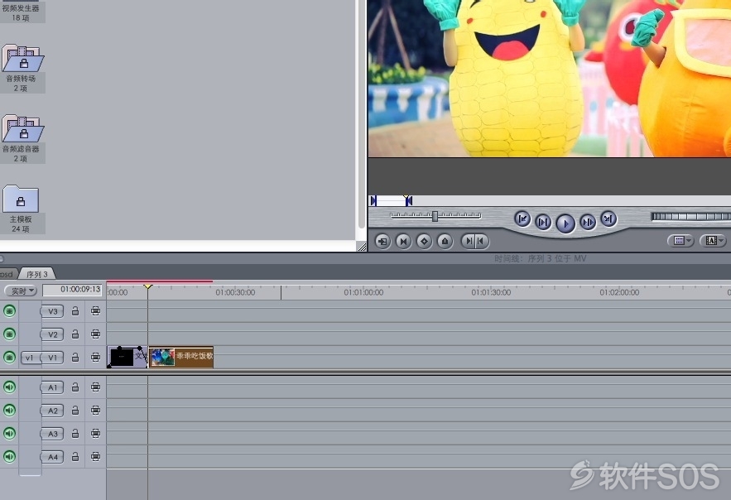Open the Canvas view options pop-up menu
731x500 pixels.
click(x=681, y=240)
